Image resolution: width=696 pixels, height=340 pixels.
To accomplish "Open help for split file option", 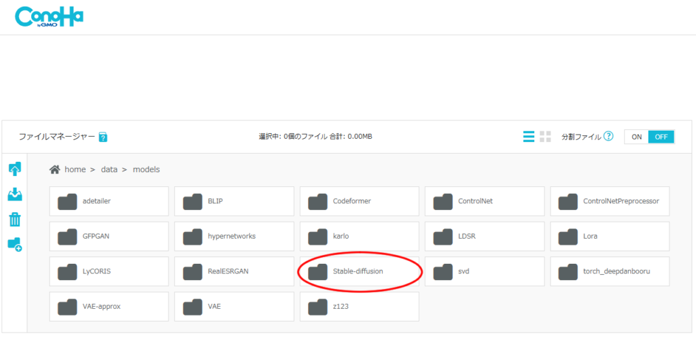I will (608, 137).
